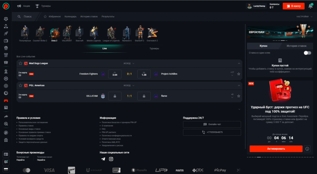This screenshot has width=317, height=174.
Task: Open the sidebar gift box icon
Action: pos(6,140)
